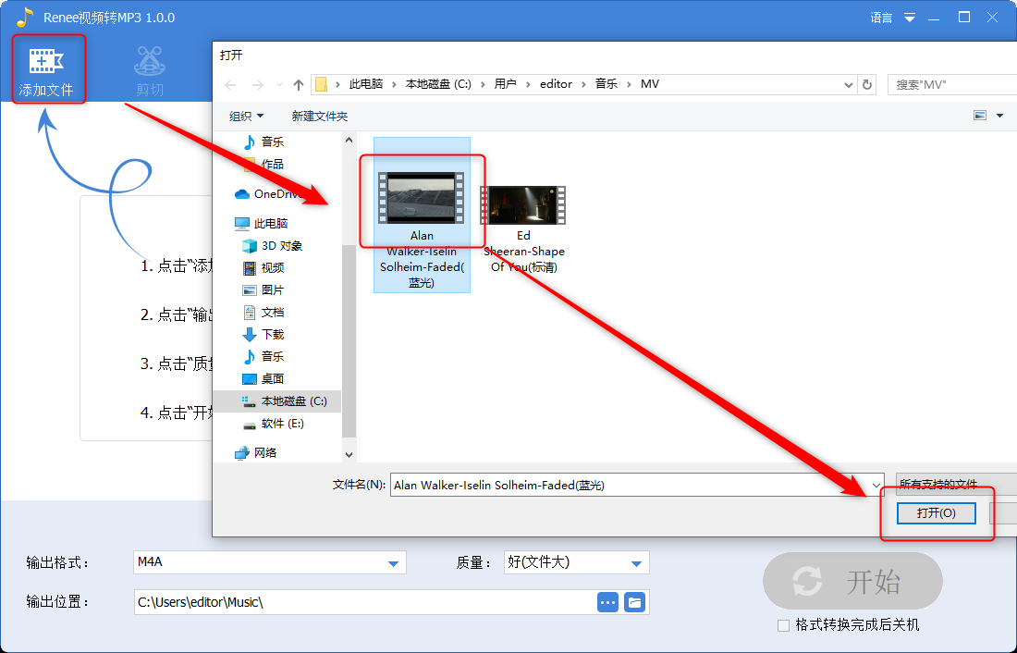Click editor in the address breadcrumb
Viewport: 1017px width, 653px height.
(x=556, y=84)
